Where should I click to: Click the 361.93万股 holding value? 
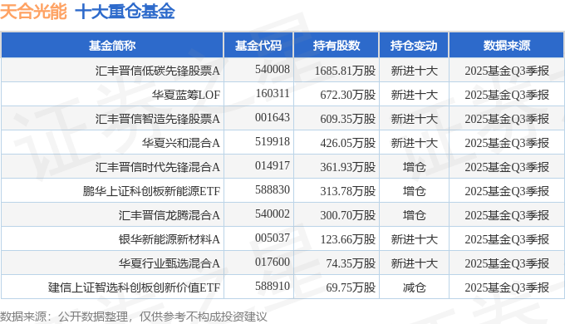click(347, 167)
